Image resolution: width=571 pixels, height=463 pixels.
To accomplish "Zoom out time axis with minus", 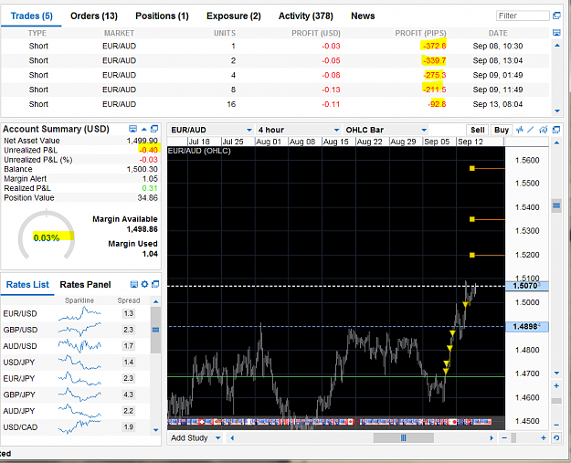I will point(504,437).
